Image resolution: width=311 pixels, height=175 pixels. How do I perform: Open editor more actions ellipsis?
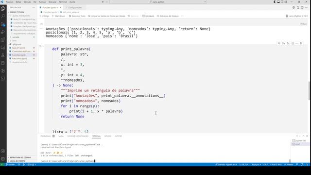pyautogui.click(x=307, y=8)
